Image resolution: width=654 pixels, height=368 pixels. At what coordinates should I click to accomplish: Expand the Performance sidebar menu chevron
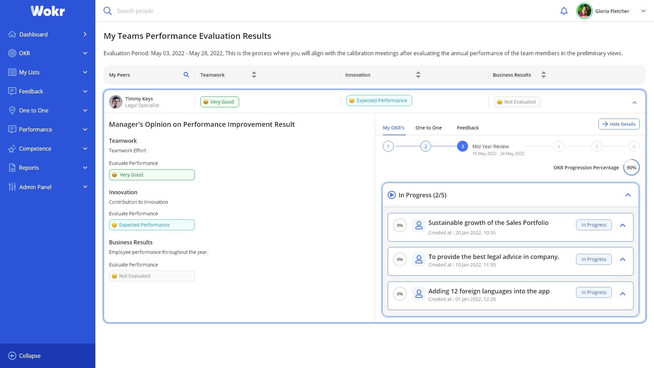(x=85, y=129)
